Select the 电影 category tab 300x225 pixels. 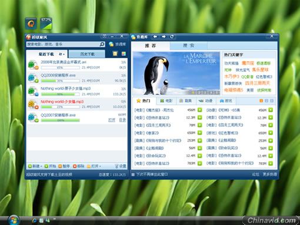(166, 100)
